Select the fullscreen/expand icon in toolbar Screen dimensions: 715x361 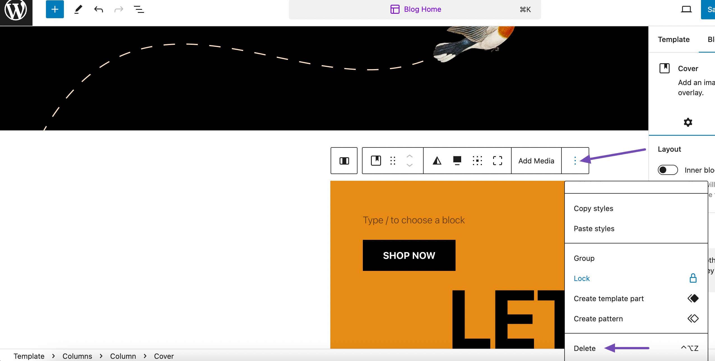click(x=497, y=160)
